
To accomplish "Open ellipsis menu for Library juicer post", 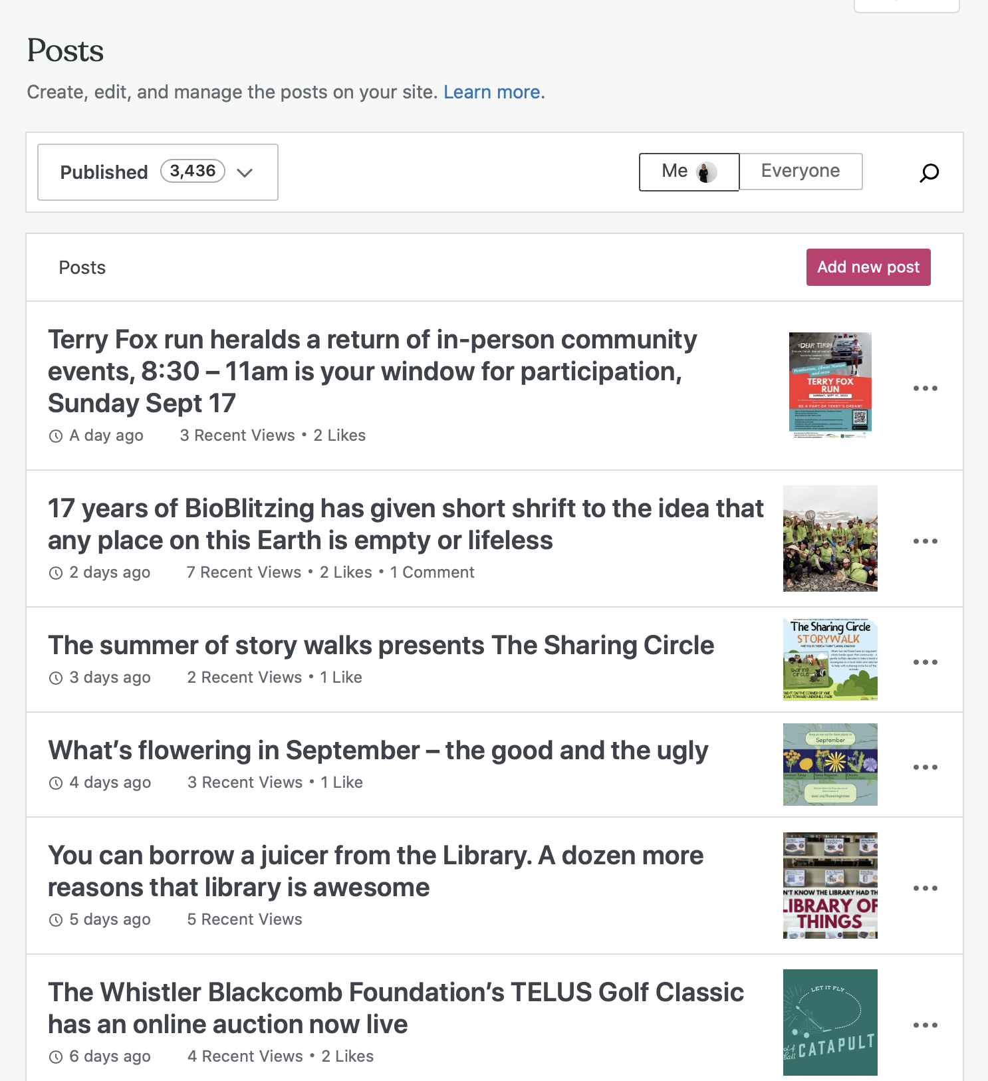I will click(925, 888).
